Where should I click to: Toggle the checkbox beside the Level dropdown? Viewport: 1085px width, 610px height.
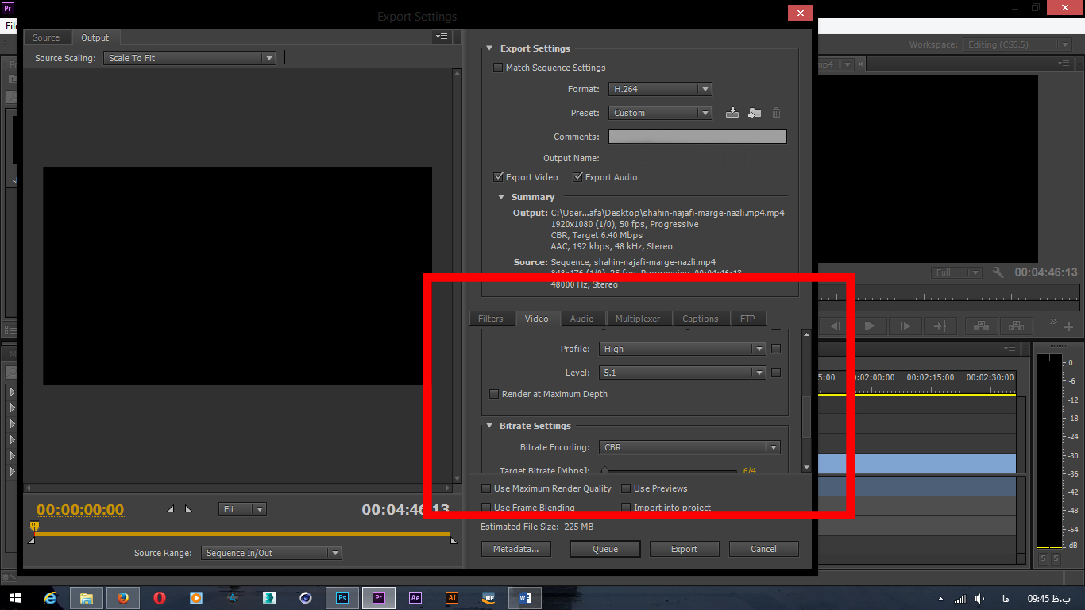[x=776, y=373]
